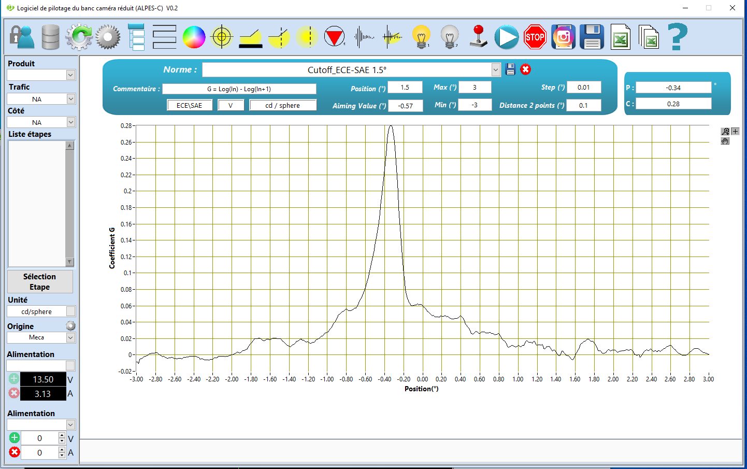The width and height of the screenshot is (747, 469).
Task: Export to multiple Excel sheets icon
Action: 649,37
